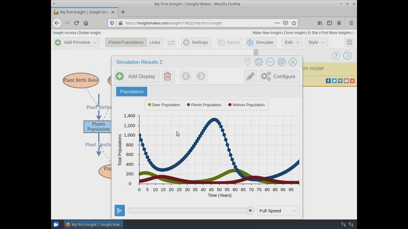408x229 pixels.
Task: Open the page actions ellipsis menu
Action: click(x=277, y=23)
